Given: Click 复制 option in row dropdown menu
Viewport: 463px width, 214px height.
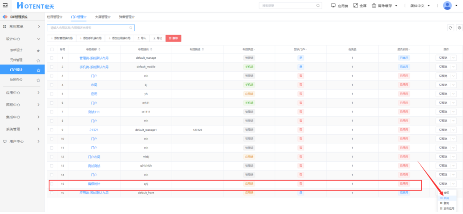Looking at the screenshot, I should click(x=446, y=203).
